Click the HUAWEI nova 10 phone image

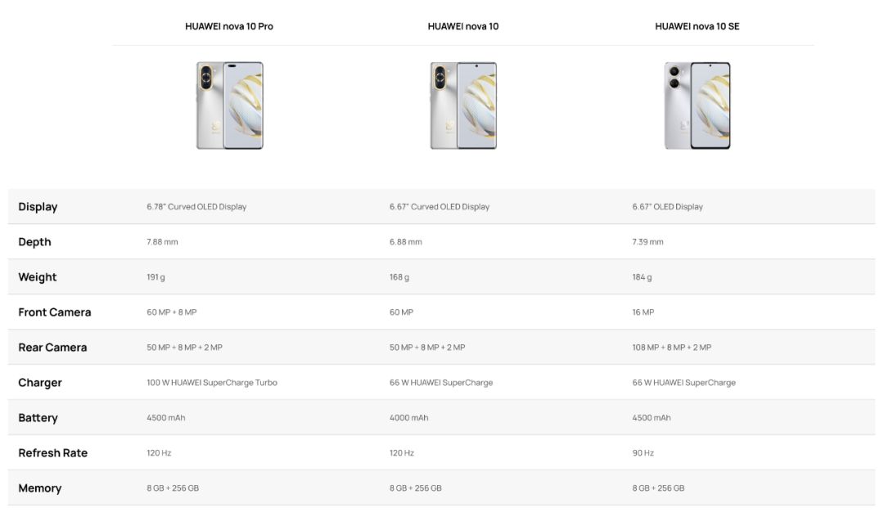[x=463, y=106]
